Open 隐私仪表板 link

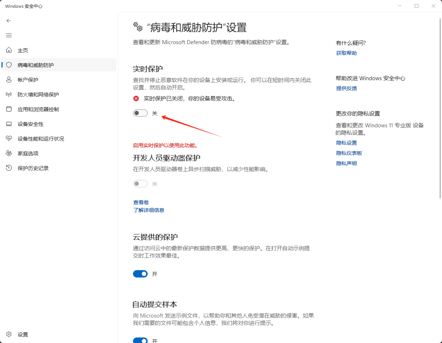point(349,153)
